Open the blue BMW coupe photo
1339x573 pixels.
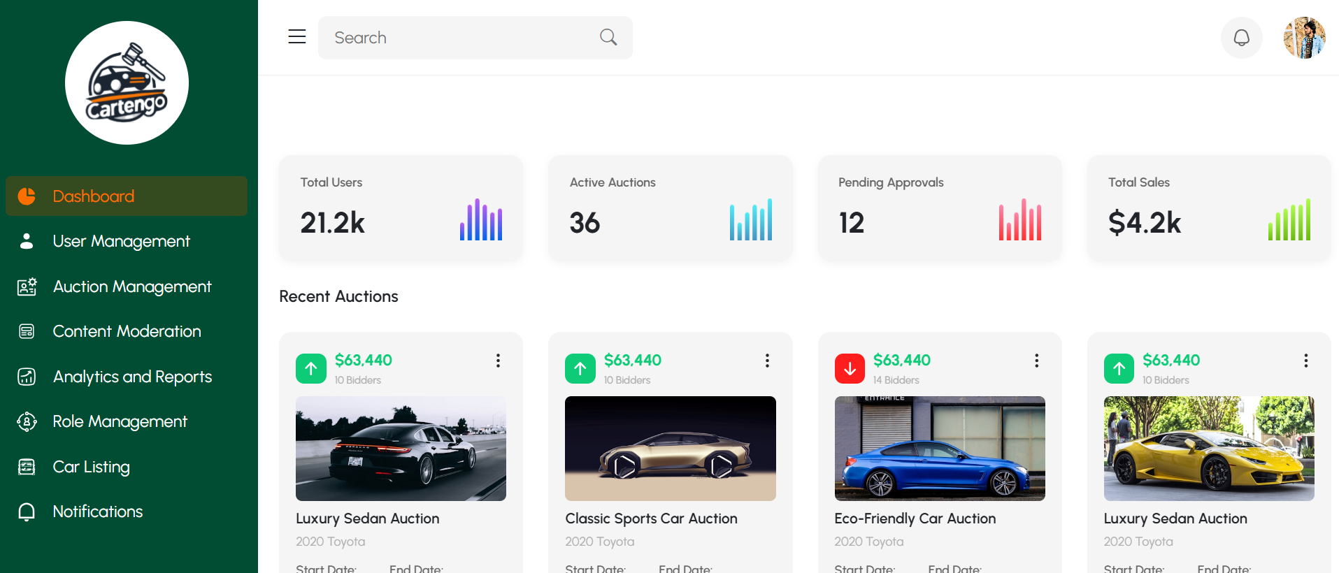tap(940, 449)
